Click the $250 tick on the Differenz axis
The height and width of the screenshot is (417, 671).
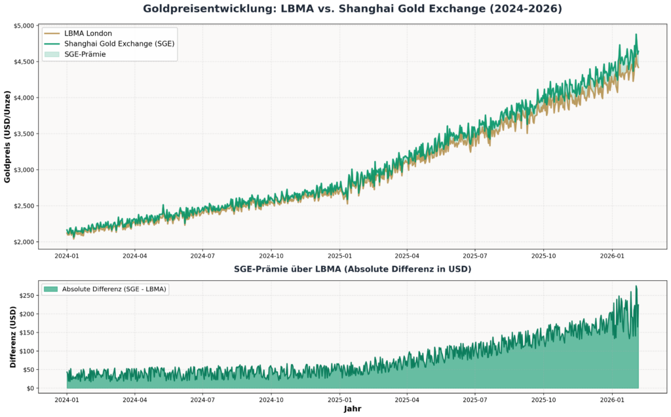pyautogui.click(x=25, y=295)
